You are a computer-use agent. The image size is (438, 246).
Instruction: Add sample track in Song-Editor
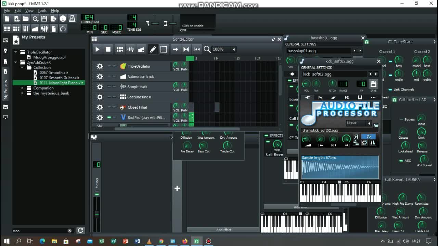click(130, 49)
